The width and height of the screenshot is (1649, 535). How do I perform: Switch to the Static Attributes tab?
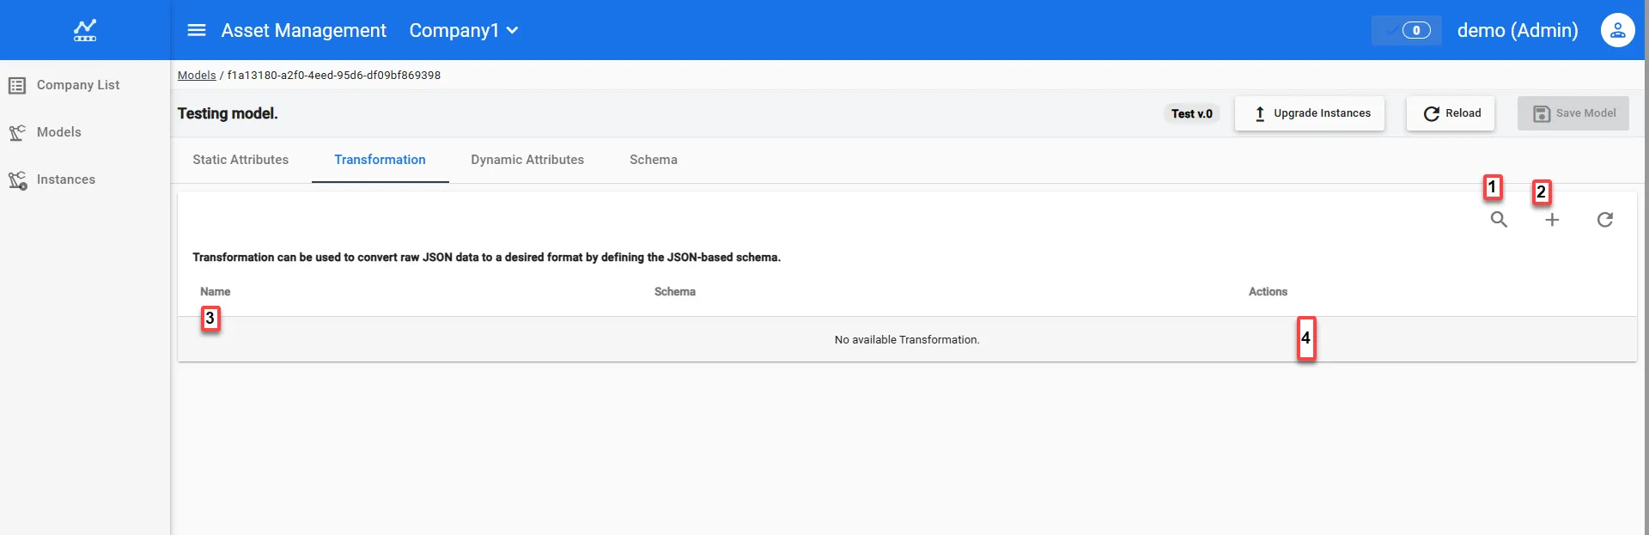point(240,160)
